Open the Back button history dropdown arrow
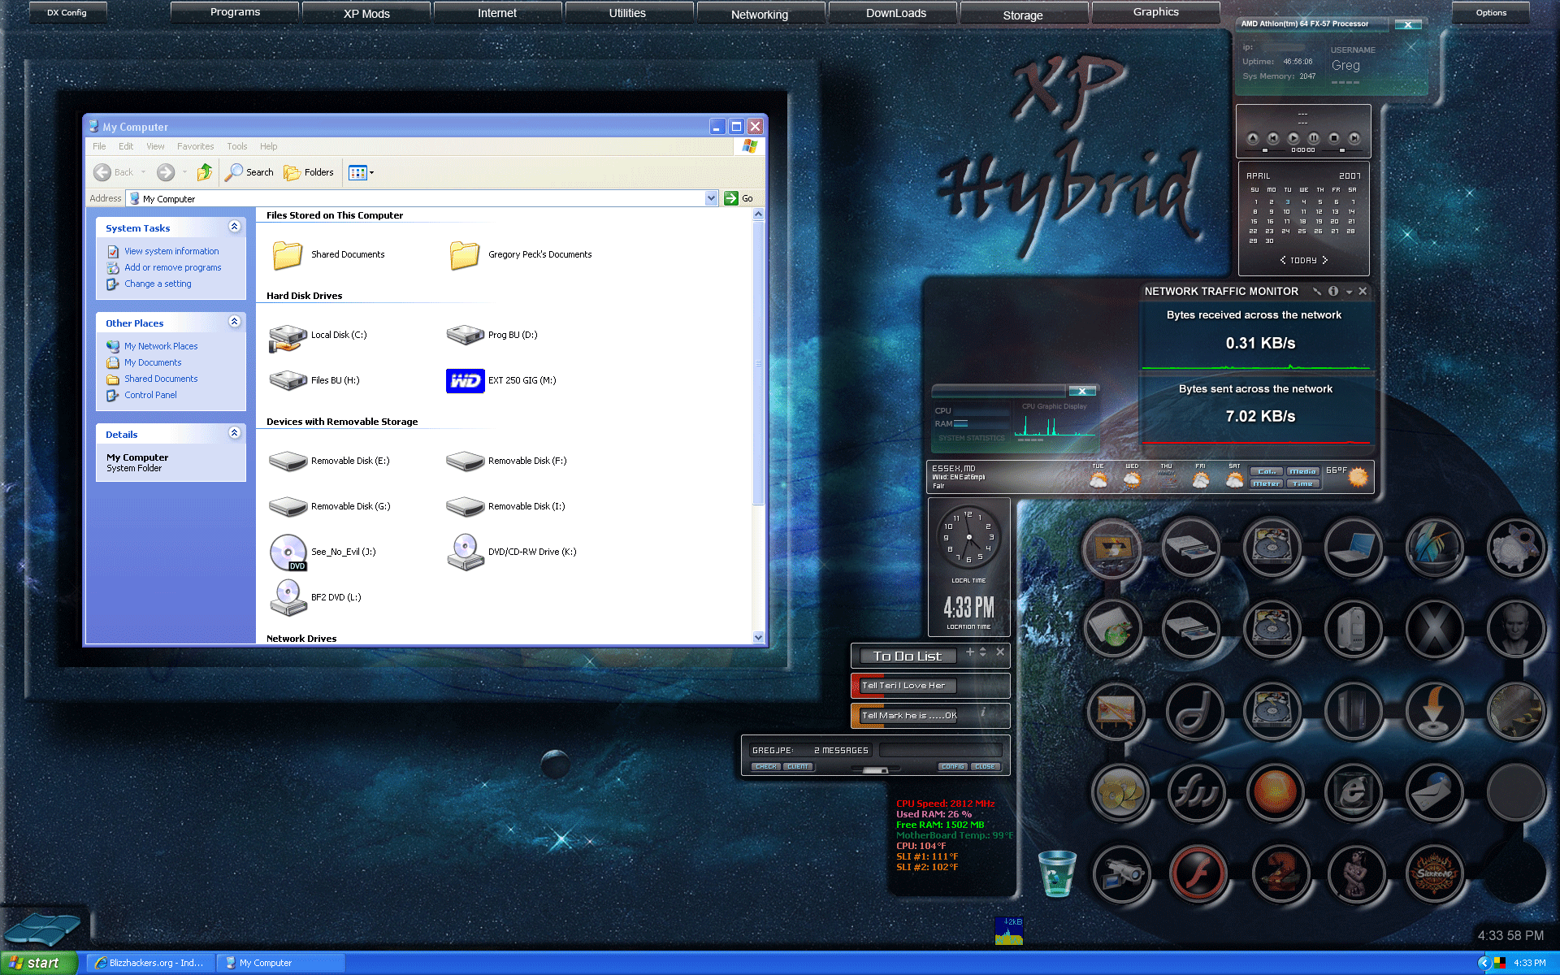Viewport: 1560px width, 975px height. click(143, 172)
